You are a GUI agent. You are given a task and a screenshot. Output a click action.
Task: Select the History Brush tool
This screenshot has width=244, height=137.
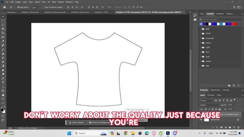click(3, 57)
